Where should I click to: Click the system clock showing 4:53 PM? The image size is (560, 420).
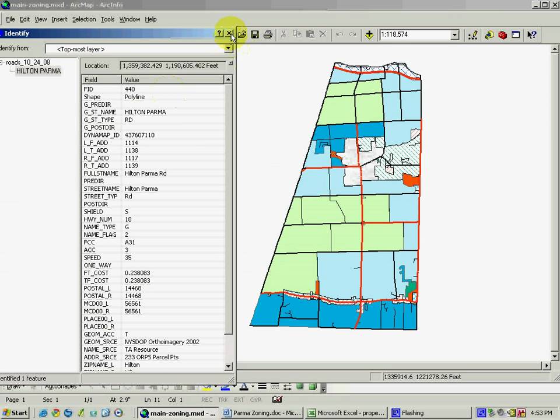tap(541, 413)
